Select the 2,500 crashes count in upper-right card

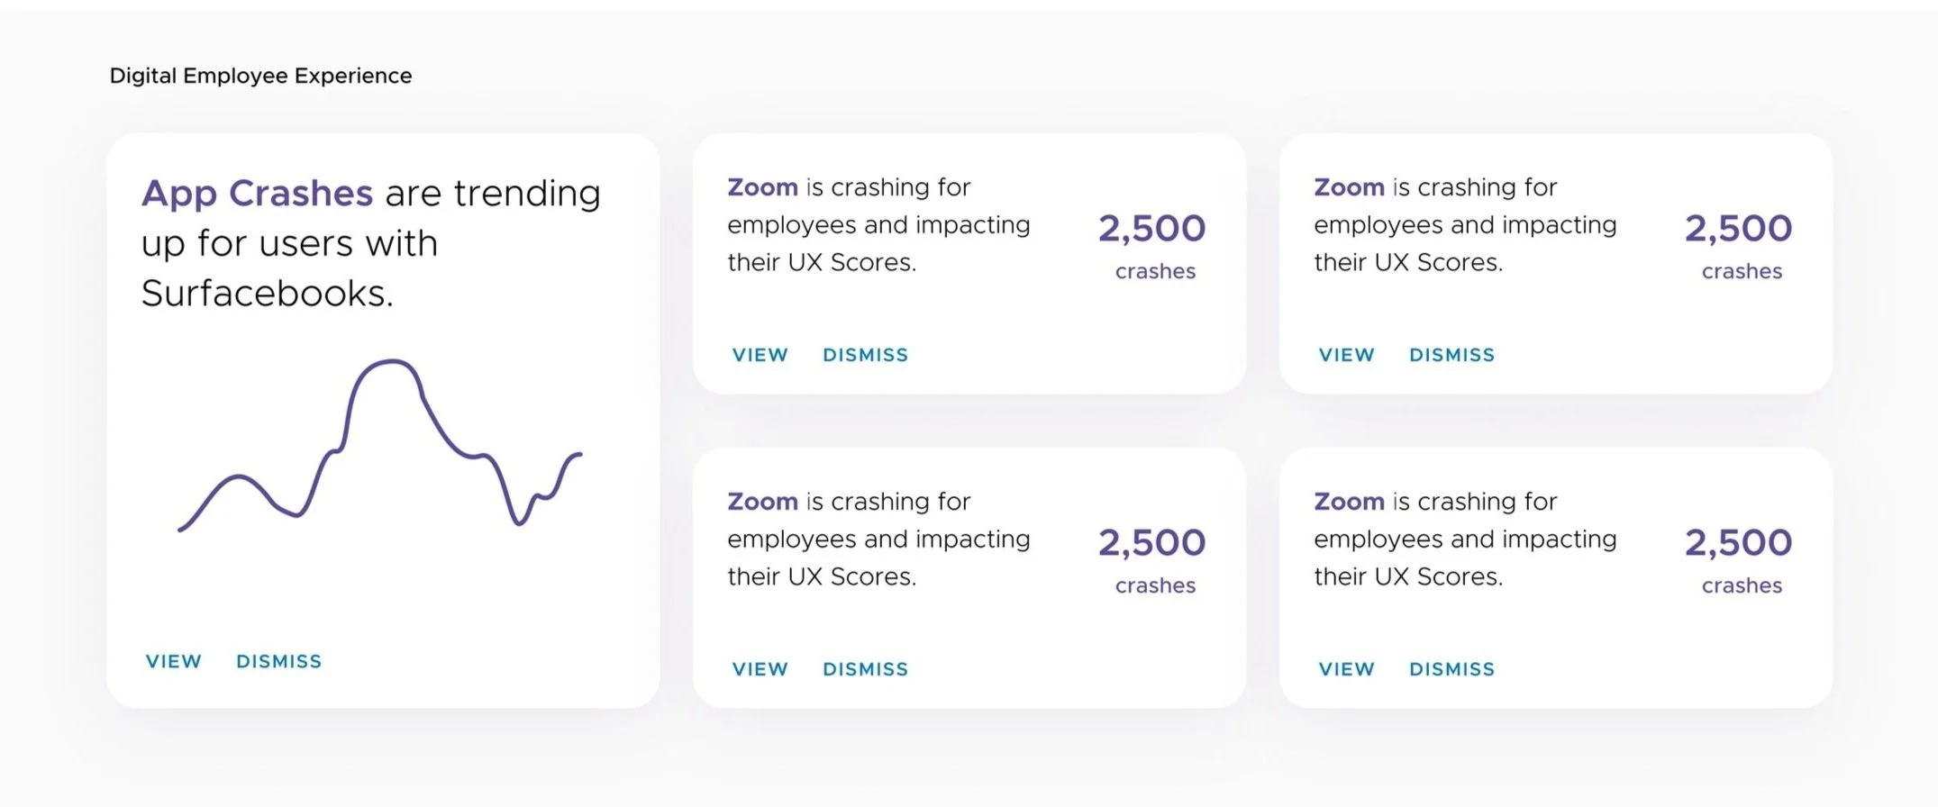point(1738,229)
